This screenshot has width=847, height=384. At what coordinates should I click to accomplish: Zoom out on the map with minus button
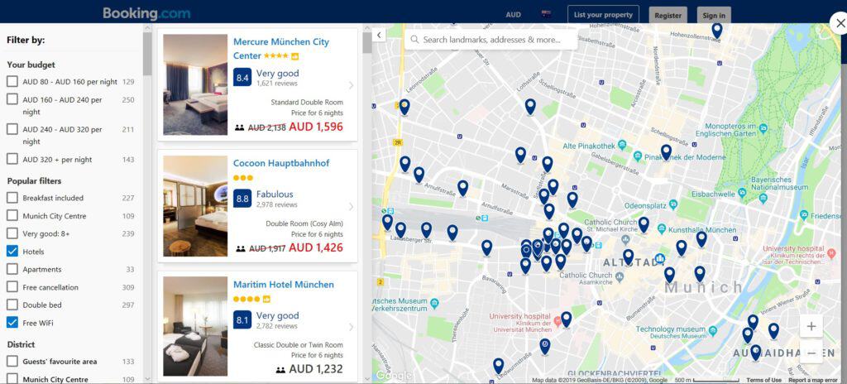(x=811, y=353)
